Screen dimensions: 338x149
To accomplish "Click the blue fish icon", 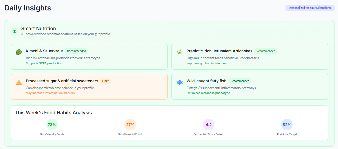I will pyautogui.click(x=180, y=82).
